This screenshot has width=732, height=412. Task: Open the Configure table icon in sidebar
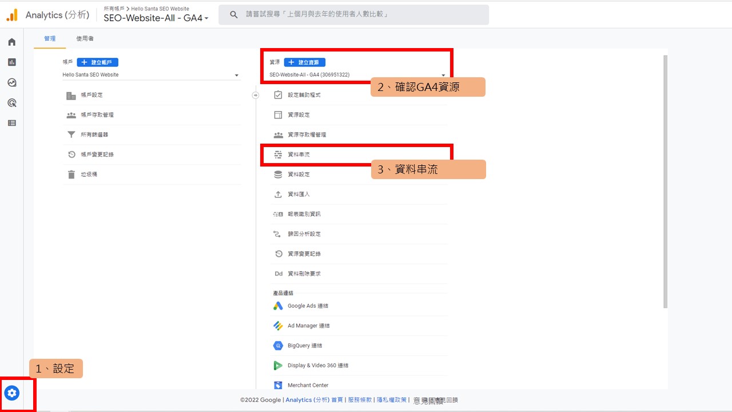pos(11,123)
